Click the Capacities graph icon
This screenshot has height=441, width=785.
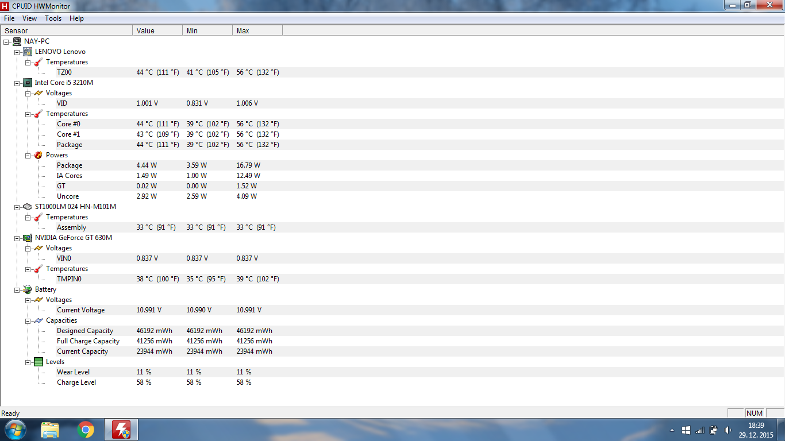coord(39,320)
